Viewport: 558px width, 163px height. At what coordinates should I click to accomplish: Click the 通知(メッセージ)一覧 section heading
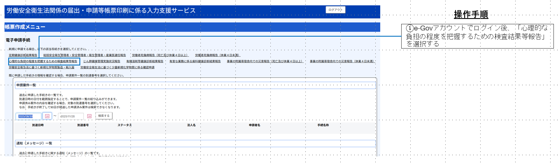pos(34,143)
